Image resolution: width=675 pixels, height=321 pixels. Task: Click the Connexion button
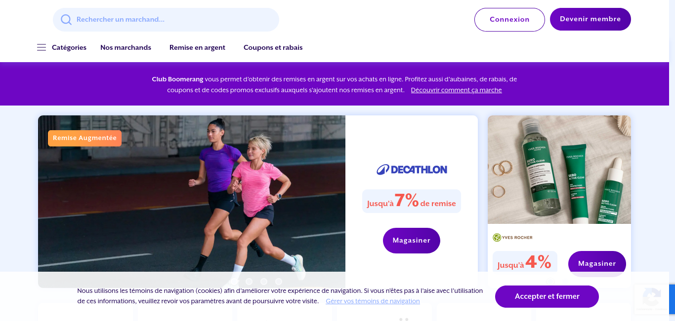(509, 20)
